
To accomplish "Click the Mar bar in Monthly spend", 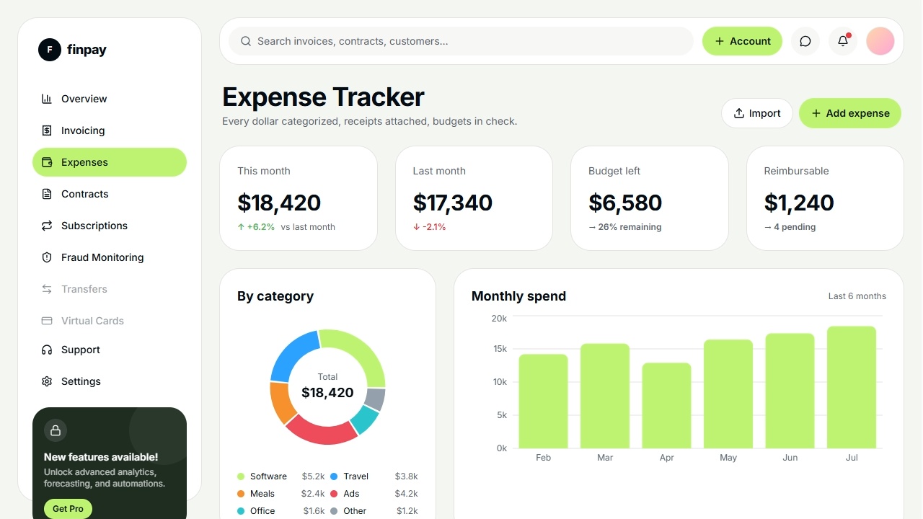I will [605, 396].
